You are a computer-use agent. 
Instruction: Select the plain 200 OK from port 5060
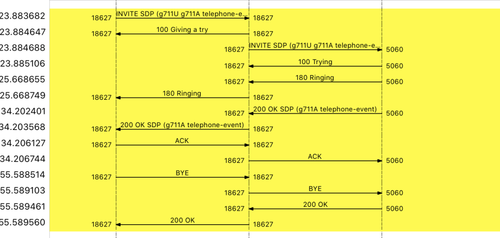[x=315, y=205]
